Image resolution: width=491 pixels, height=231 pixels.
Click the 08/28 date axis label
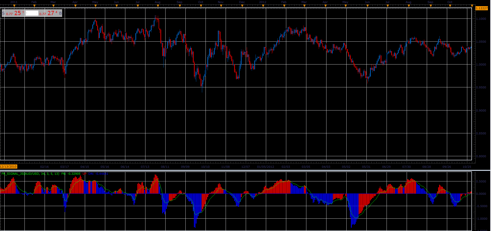point(427,167)
